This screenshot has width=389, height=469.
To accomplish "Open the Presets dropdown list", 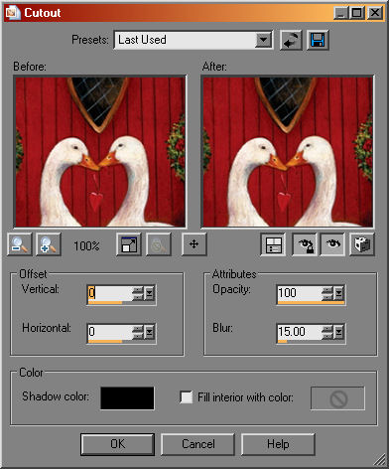I will pyautogui.click(x=264, y=41).
